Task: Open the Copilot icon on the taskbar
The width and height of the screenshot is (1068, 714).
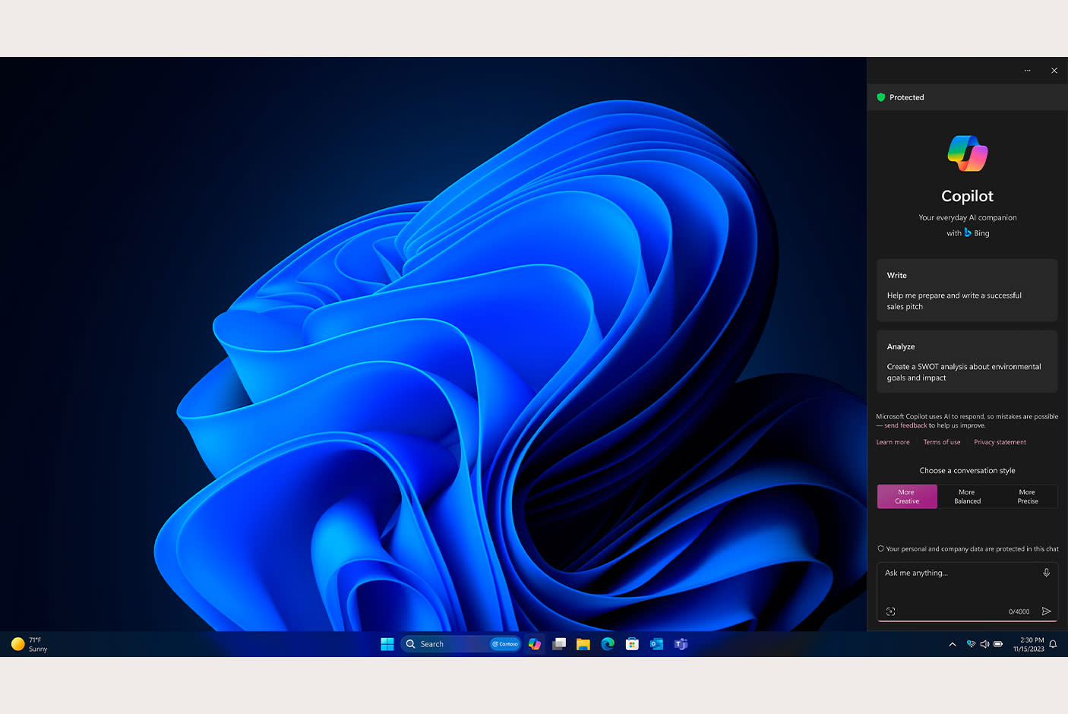Action: pos(535,644)
